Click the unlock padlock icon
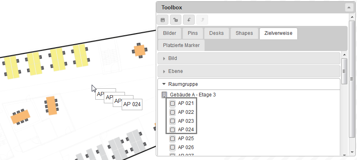The width and height of the screenshot is (357, 160). [x=176, y=20]
